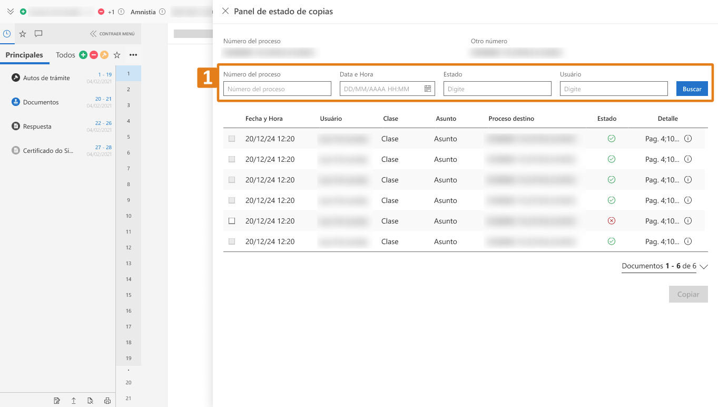Click the delete document icon in the bottom toolbar
This screenshot has height=407, width=718.
(91, 401)
